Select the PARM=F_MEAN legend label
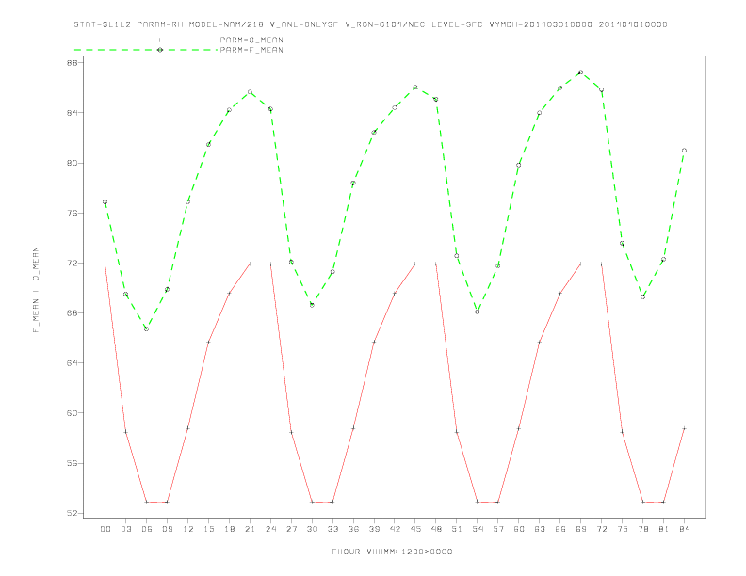 coord(251,50)
